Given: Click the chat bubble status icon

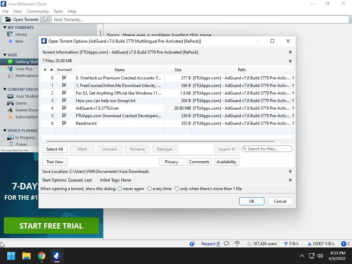Looking at the screenshot, I should pos(227,244).
